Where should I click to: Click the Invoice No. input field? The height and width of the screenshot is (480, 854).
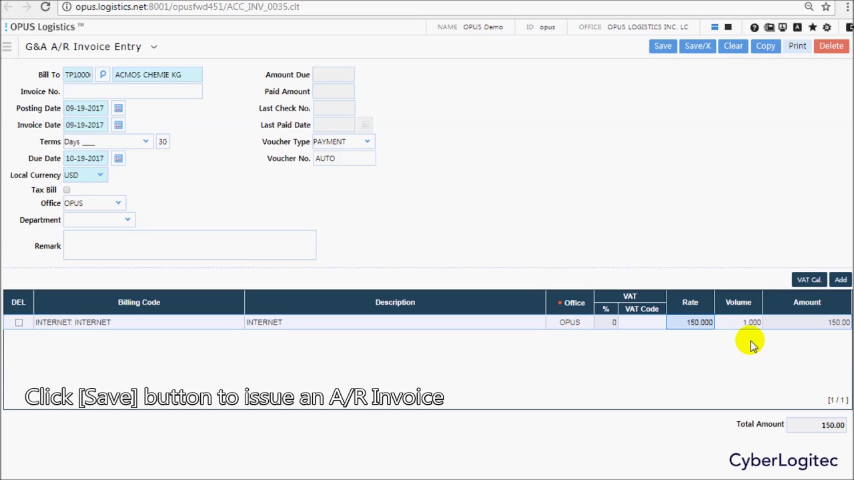coord(133,91)
